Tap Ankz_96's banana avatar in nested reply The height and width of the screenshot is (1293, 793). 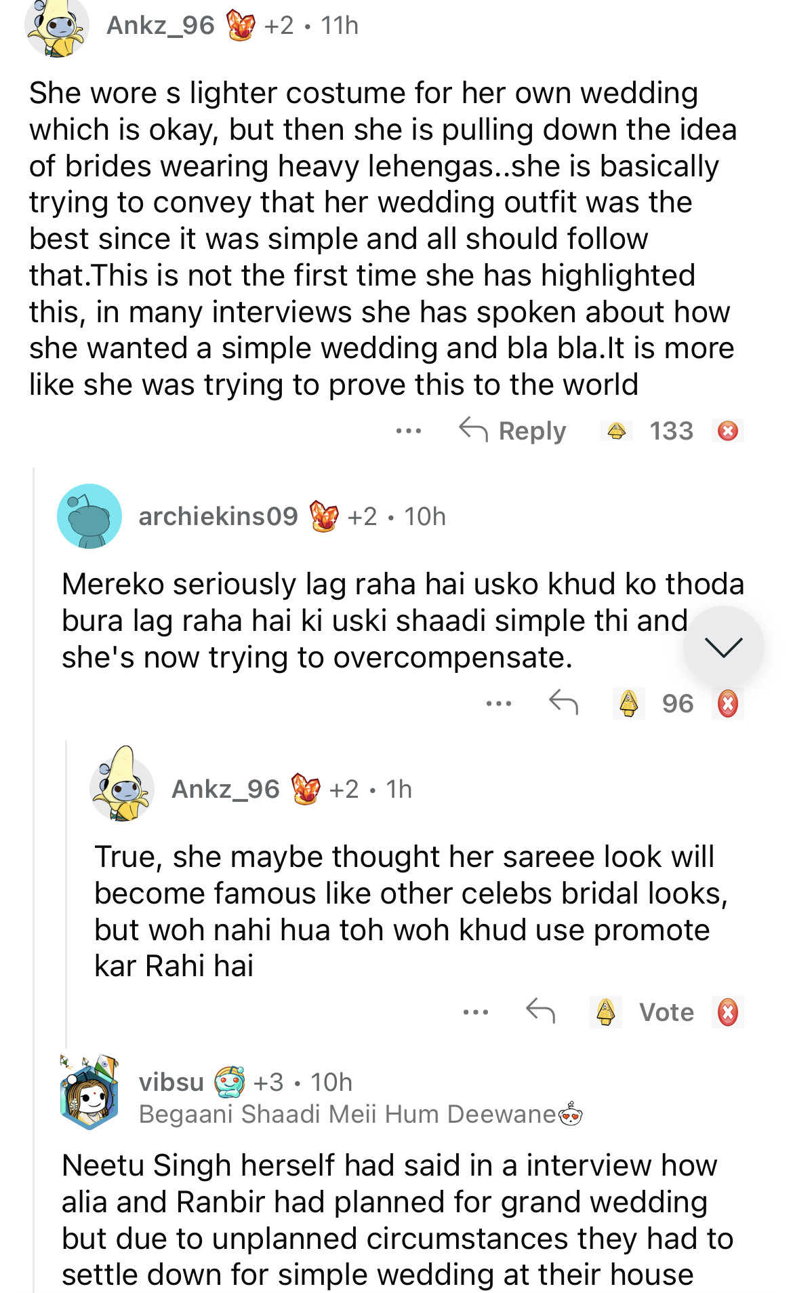click(122, 787)
